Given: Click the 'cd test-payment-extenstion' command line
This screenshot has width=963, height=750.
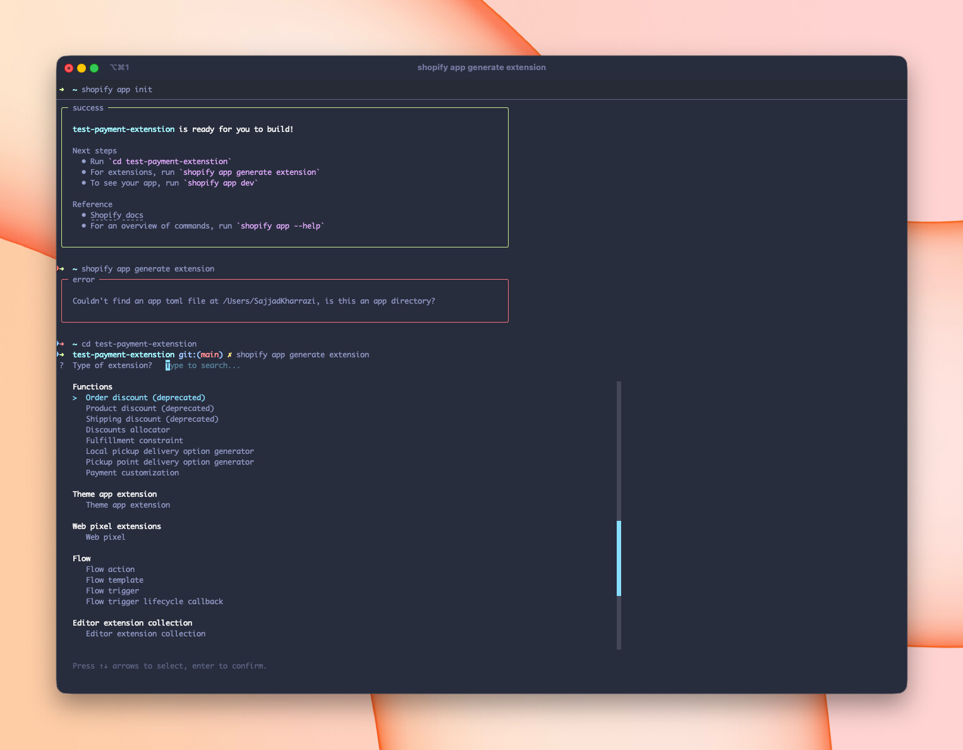Looking at the screenshot, I should click(x=139, y=344).
